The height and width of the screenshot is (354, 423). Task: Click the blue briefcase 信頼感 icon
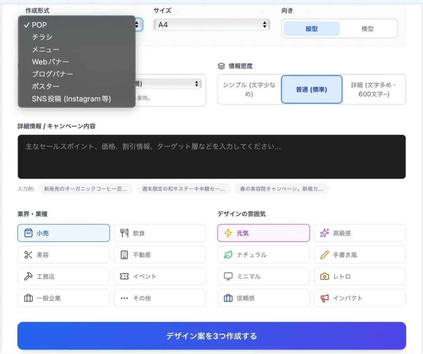(228, 298)
